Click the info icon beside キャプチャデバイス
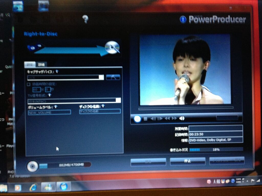The width and height of the screenshot is (262, 196). coord(57,71)
